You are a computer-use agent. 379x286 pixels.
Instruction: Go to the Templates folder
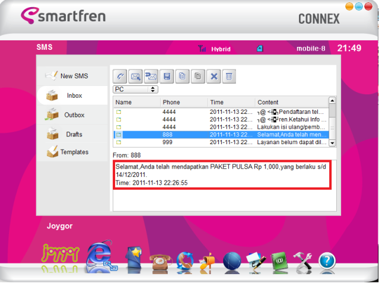[72, 152]
